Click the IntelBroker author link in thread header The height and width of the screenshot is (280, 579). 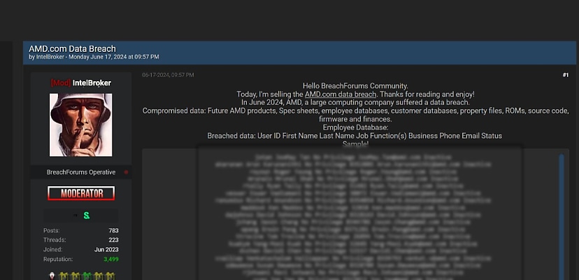point(50,57)
